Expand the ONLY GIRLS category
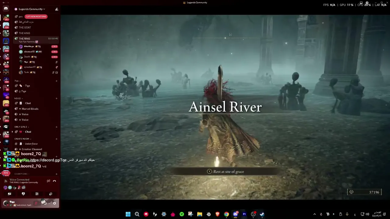The width and height of the screenshot is (390, 219). pos(22,127)
